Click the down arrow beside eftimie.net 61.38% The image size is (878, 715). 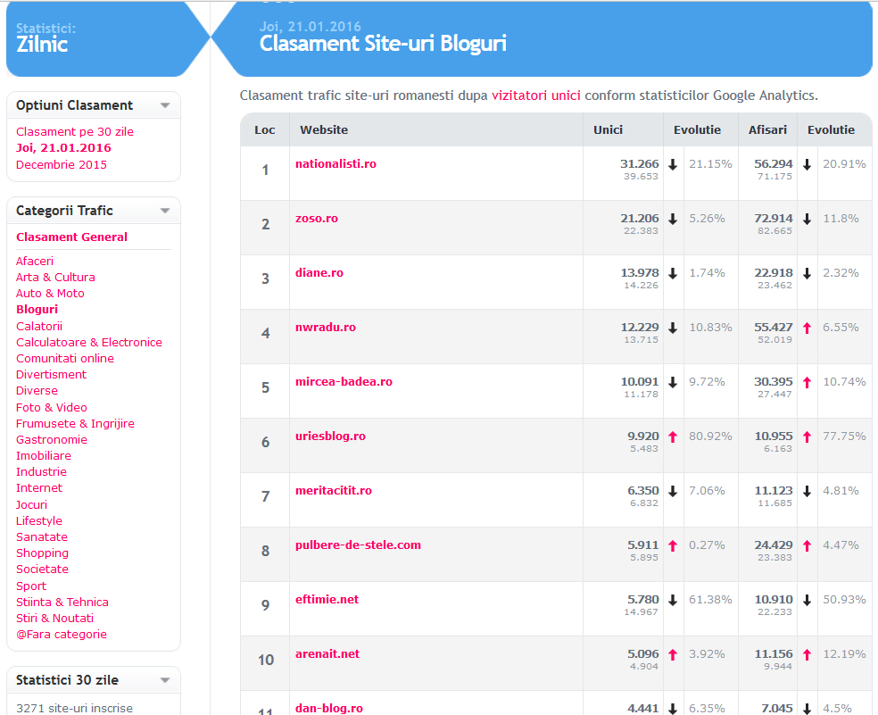click(673, 600)
